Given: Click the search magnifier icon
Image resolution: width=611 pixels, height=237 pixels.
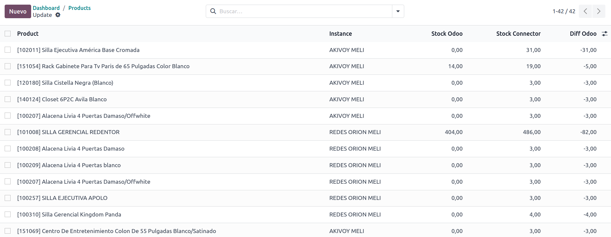Looking at the screenshot, I should (x=213, y=11).
